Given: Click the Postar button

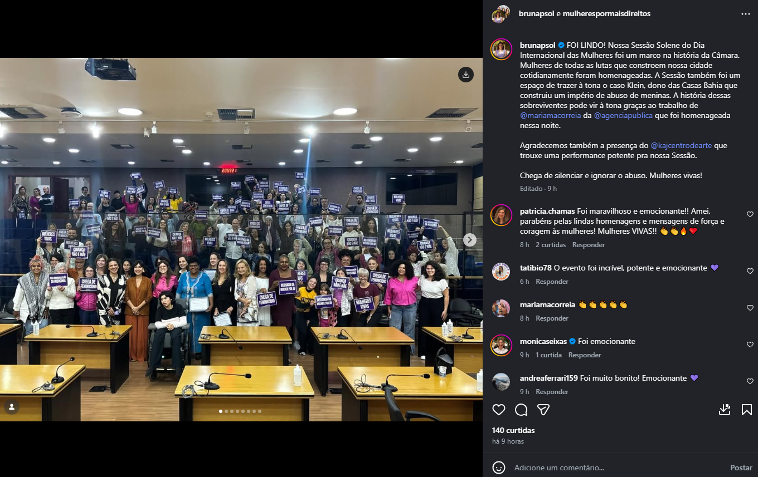Looking at the screenshot, I should point(741,468).
